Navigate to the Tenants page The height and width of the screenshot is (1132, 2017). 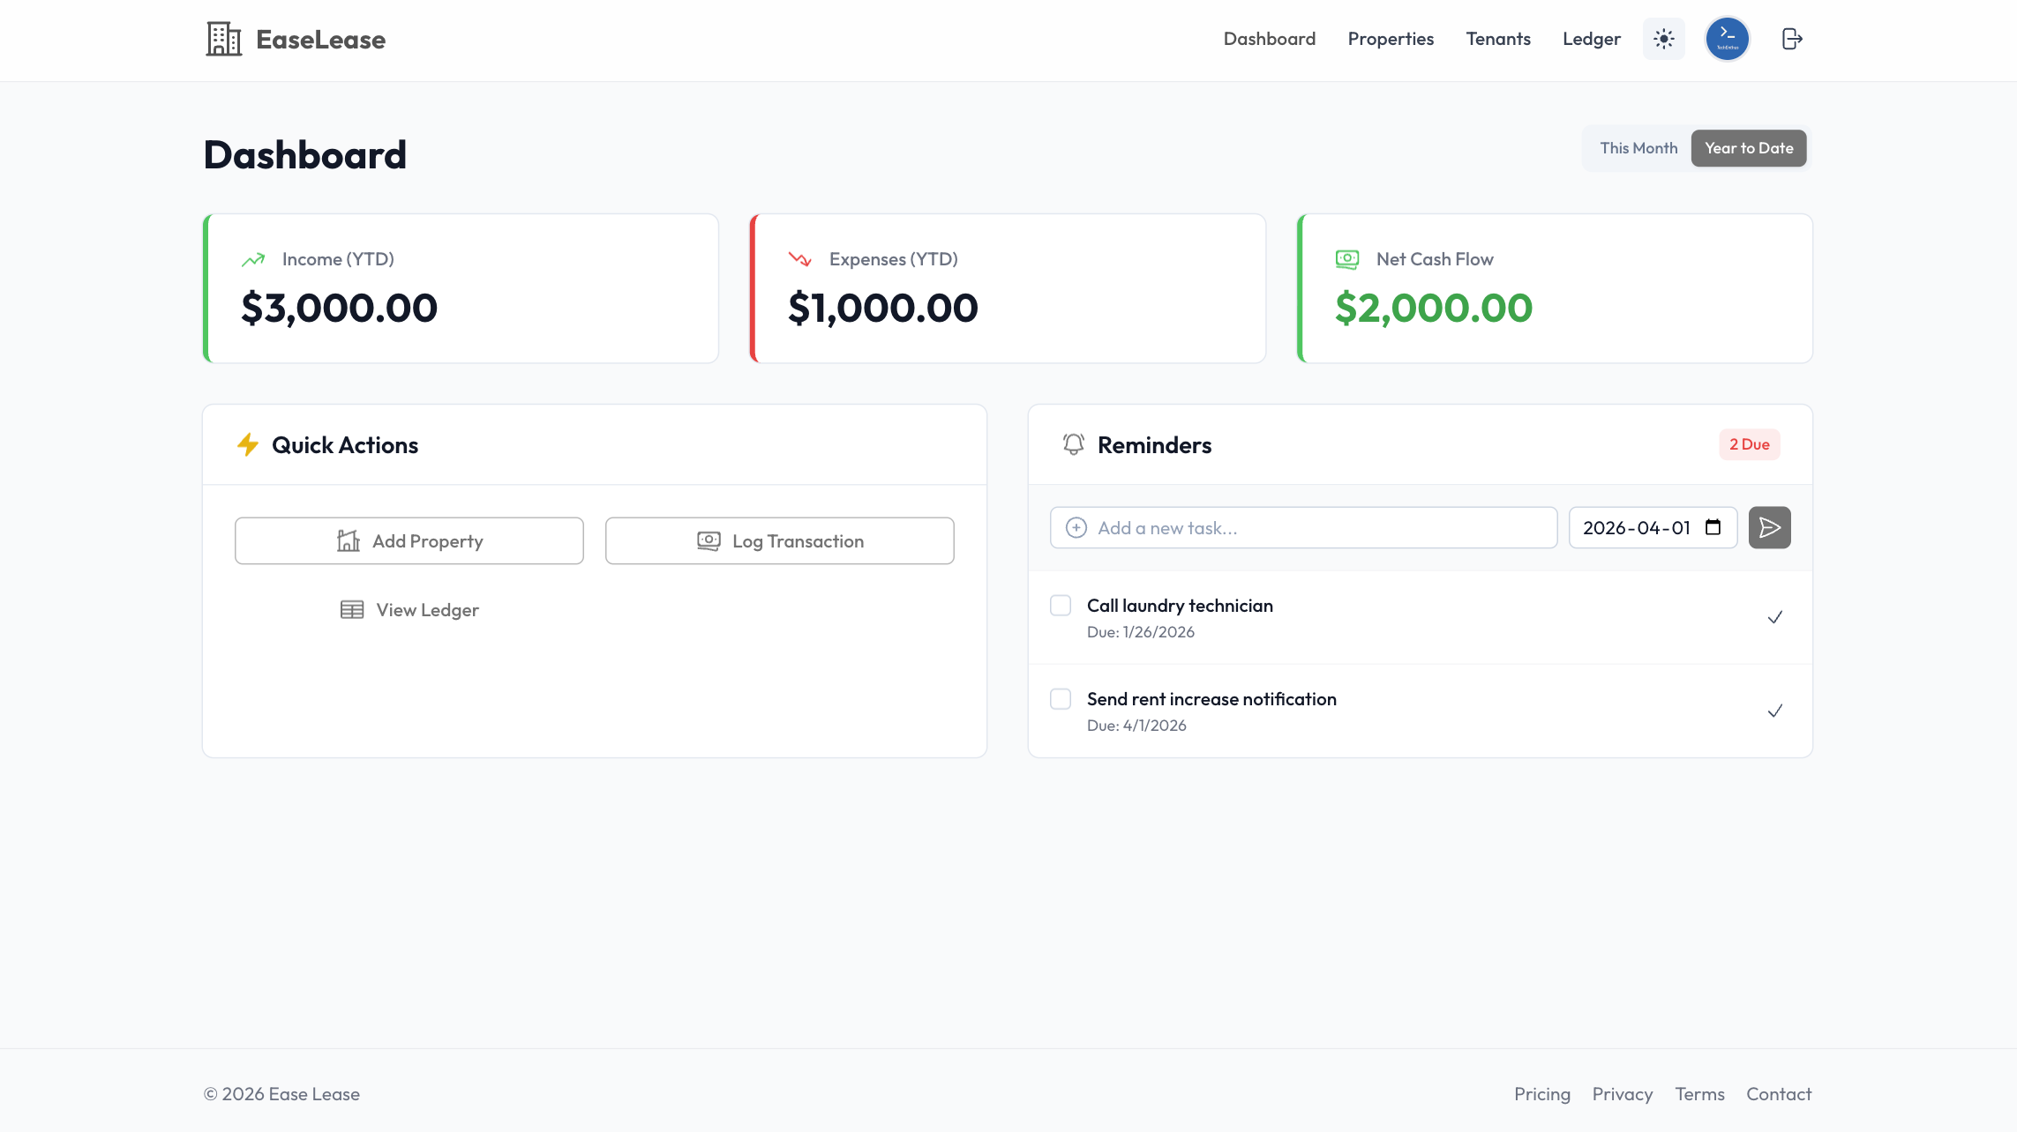click(1497, 39)
